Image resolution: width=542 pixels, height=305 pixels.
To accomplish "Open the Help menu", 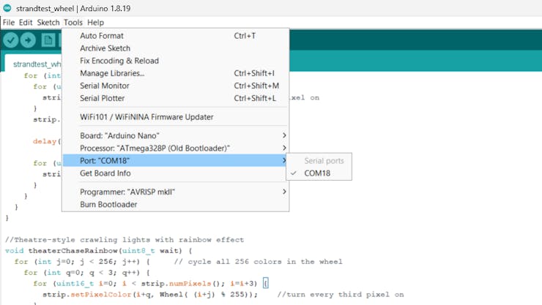I will [96, 23].
